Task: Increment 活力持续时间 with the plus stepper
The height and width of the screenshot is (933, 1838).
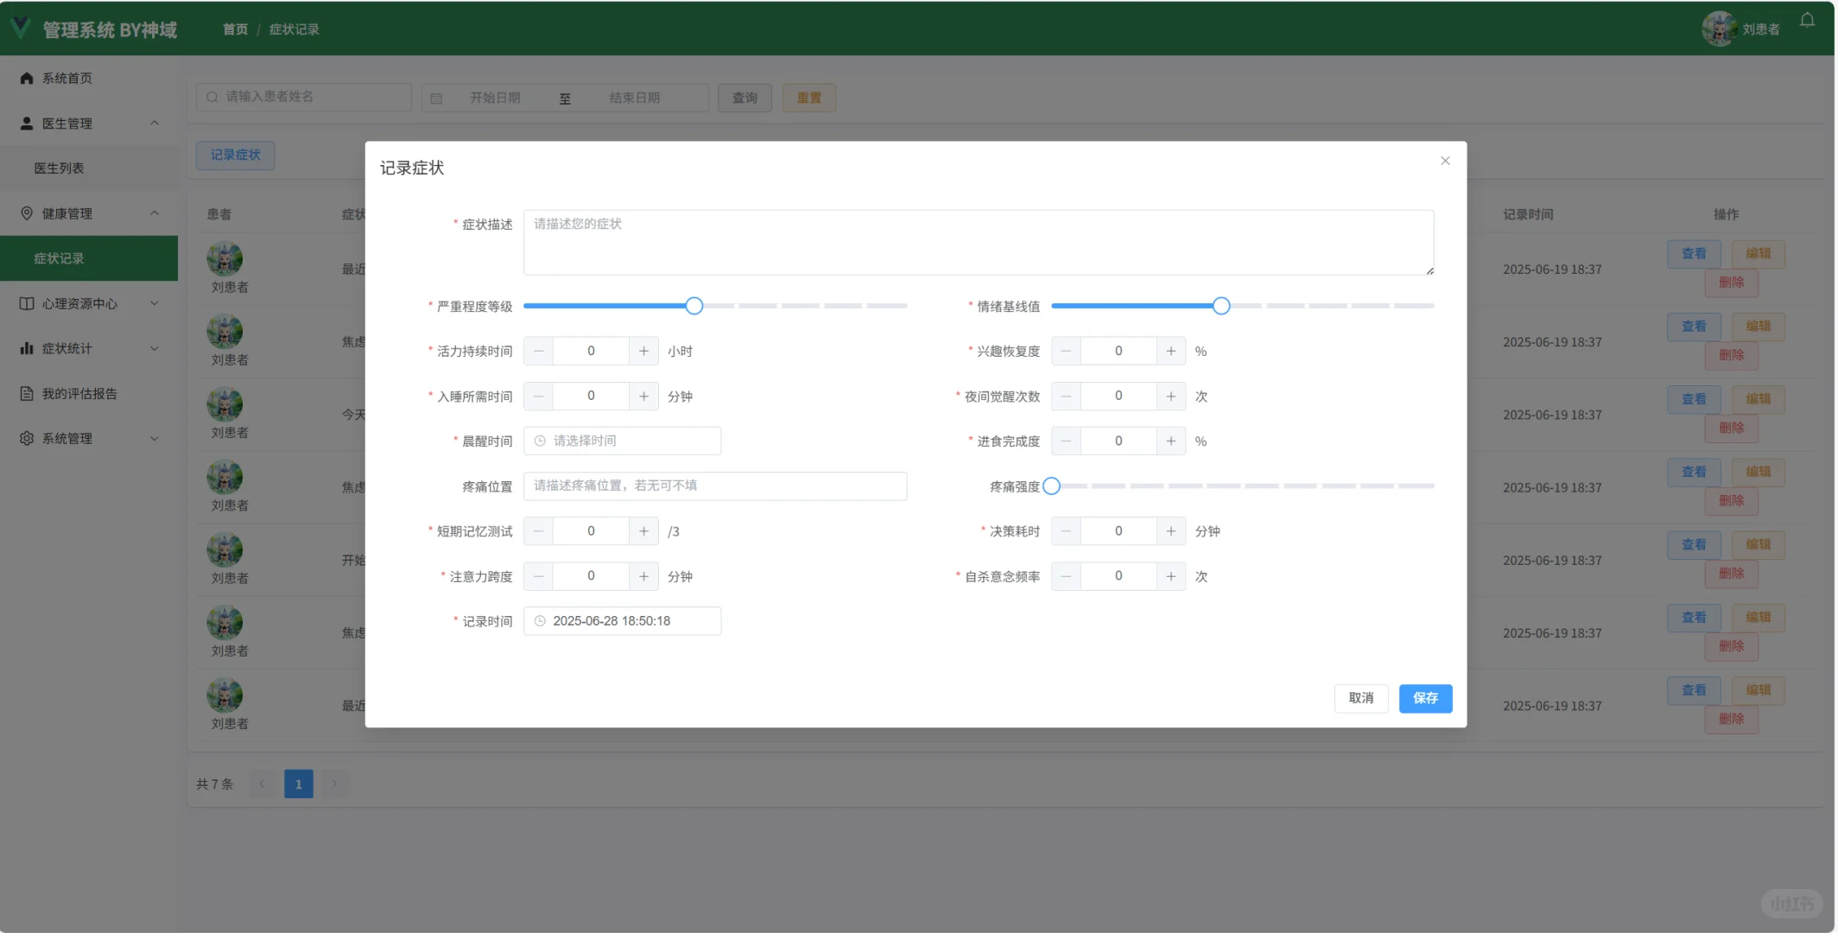Action: 643,351
